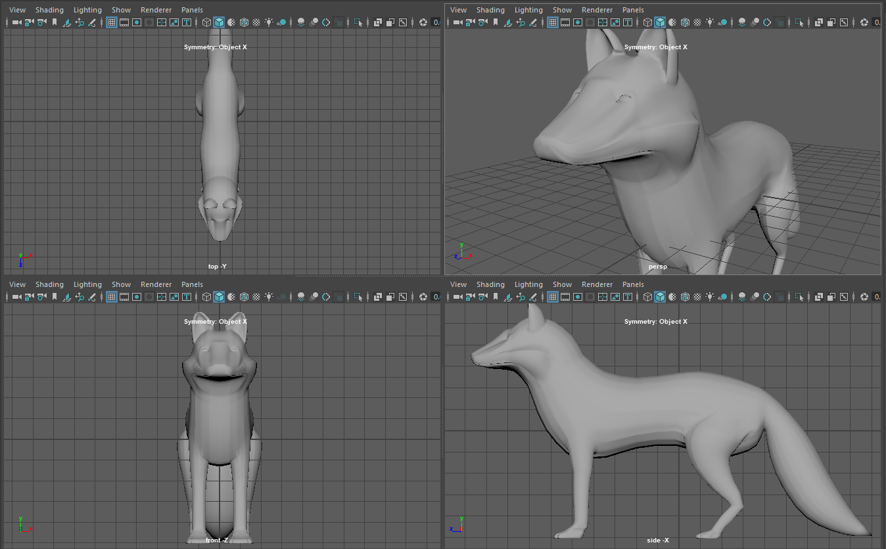The width and height of the screenshot is (886, 549).
Task: Toggle Lock Camera icon in side view panel
Action: (470, 297)
